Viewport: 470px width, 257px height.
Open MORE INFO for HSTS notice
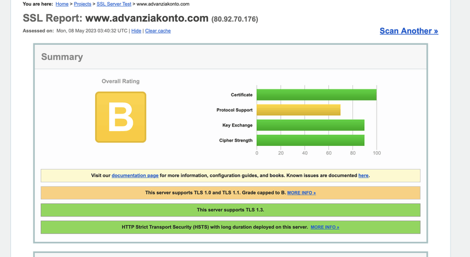(325, 228)
